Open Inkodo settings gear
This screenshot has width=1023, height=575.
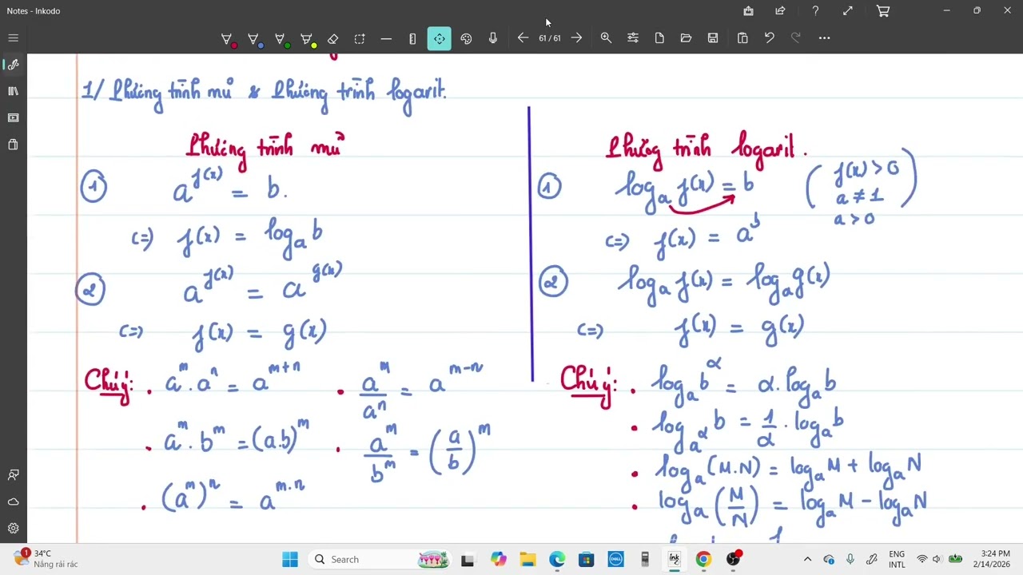[13, 528]
